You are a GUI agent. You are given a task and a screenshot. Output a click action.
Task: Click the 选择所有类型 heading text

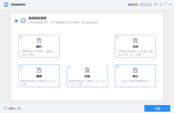pyautogui.click(x=37, y=18)
